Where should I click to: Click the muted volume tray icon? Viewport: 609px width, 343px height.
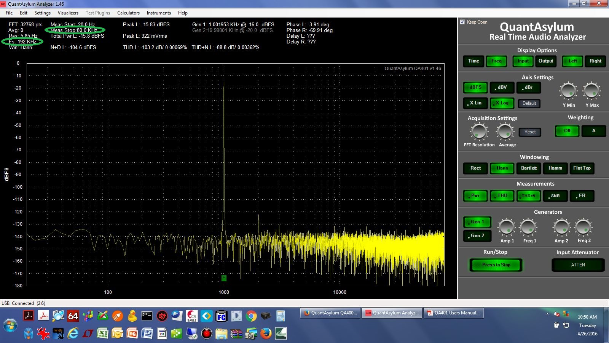556,314
